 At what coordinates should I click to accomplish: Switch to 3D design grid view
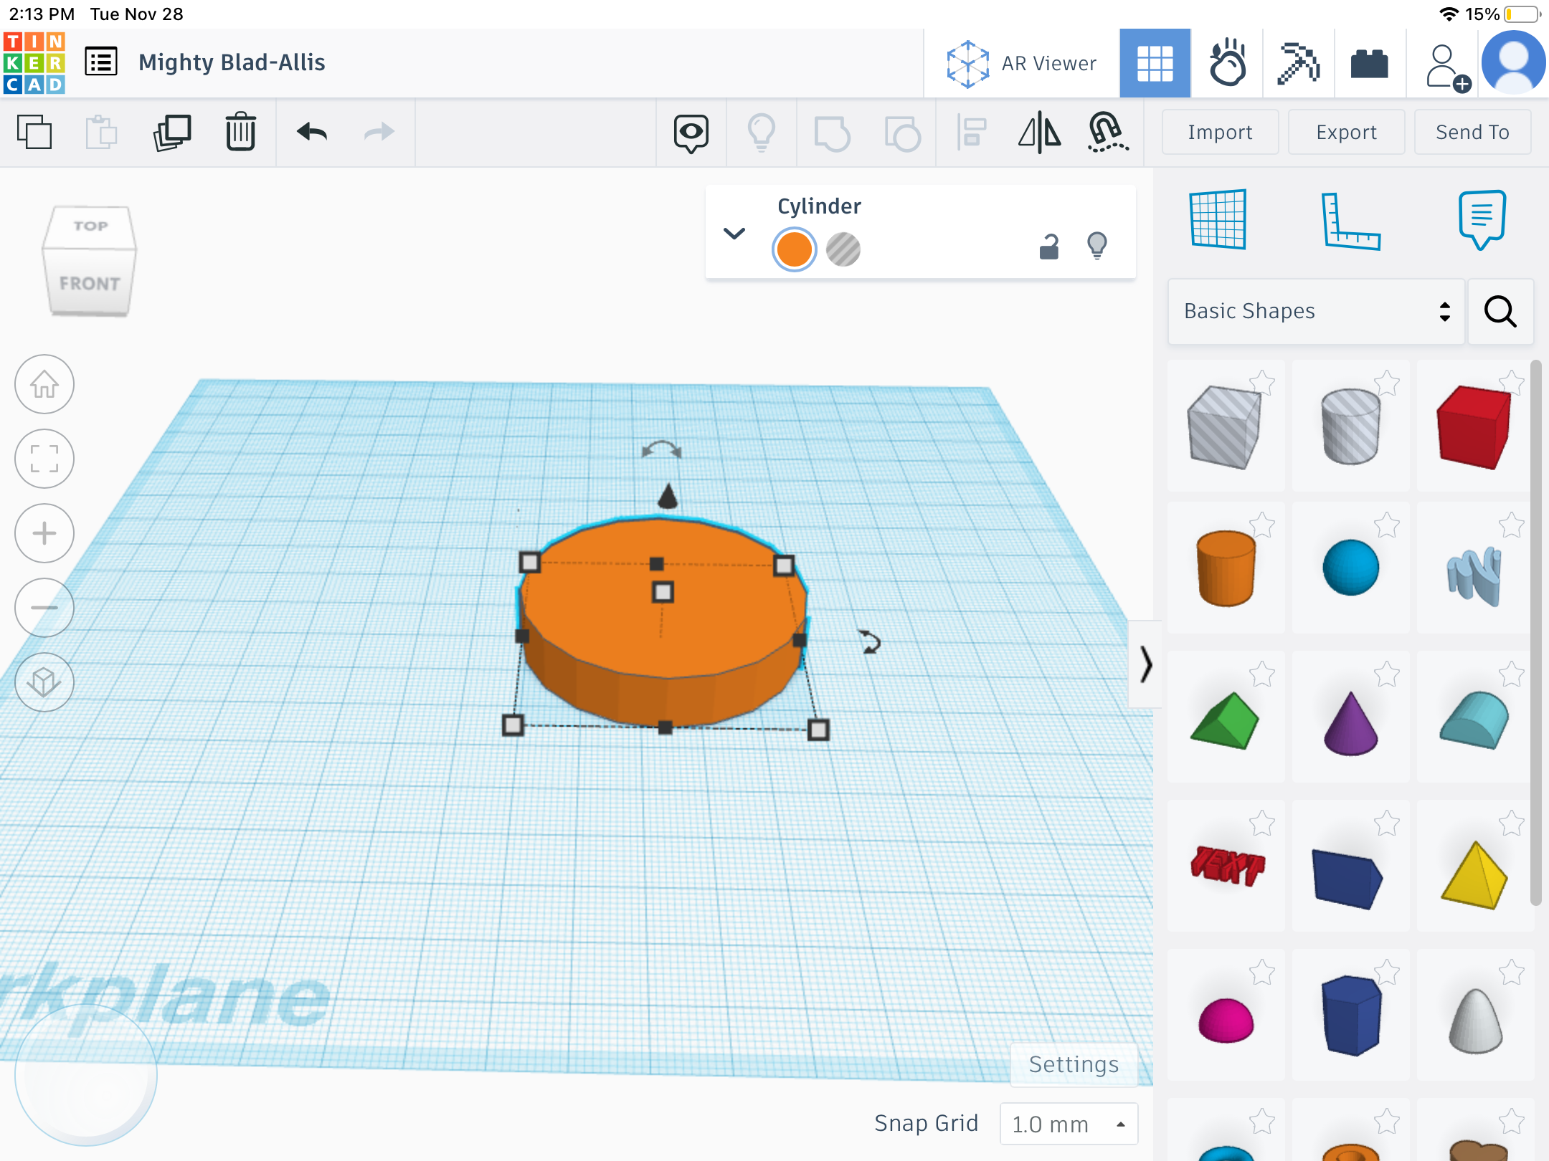1155,63
